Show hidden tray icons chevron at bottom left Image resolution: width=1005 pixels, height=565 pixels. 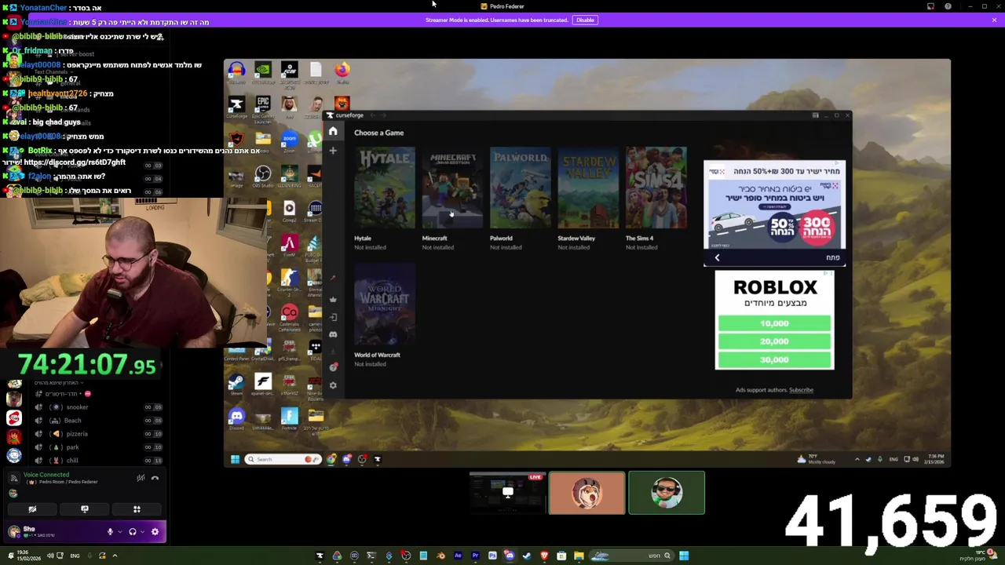coord(115,556)
